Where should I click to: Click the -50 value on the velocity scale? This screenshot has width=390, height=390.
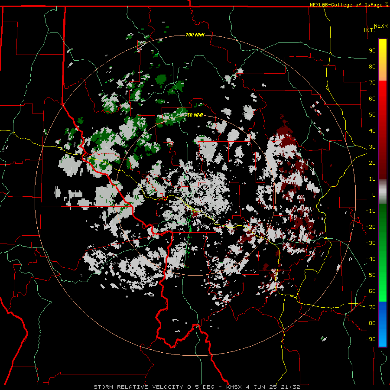point(370,275)
